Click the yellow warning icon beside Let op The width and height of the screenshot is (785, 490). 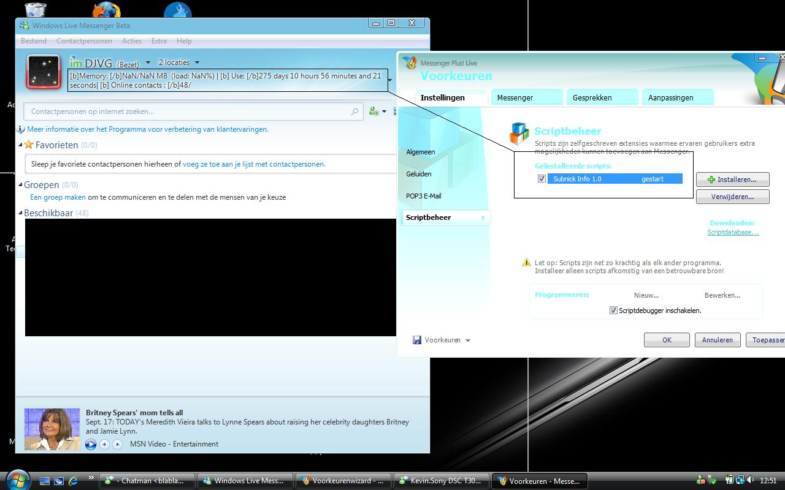click(526, 263)
